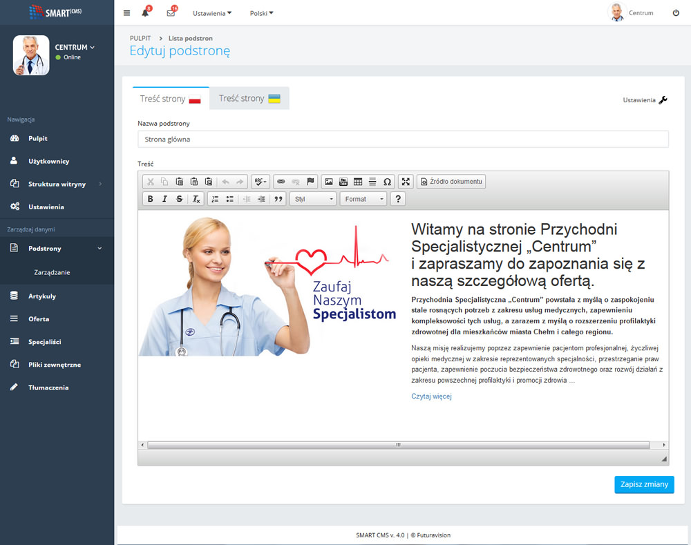This screenshot has height=545, width=691.
Task: Click the Czytaj więcej link
Action: [x=431, y=396]
